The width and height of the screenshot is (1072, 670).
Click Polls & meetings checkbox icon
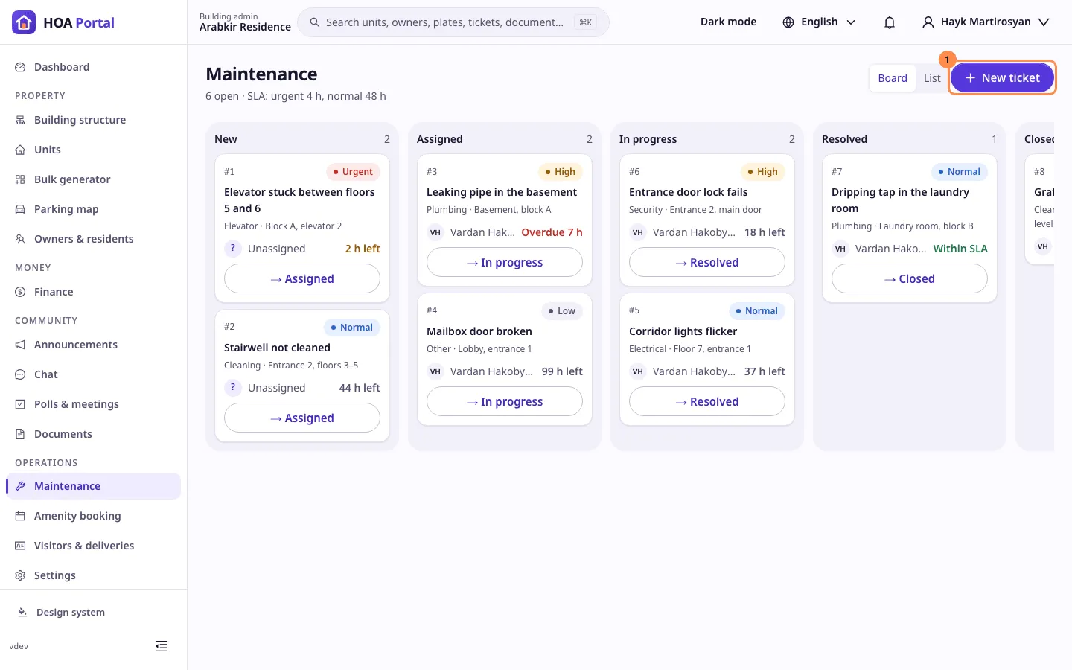pos(20,404)
